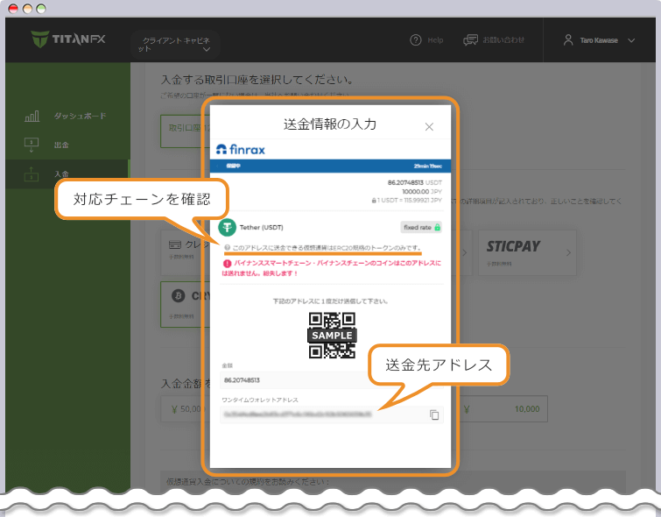Click the back arrow in the blue bar
Viewport: 661px width, 517px height.
pyautogui.click(x=217, y=166)
